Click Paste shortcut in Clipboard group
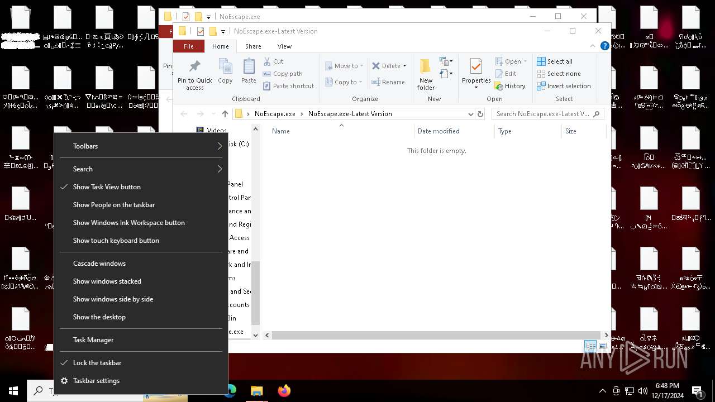 (x=288, y=86)
